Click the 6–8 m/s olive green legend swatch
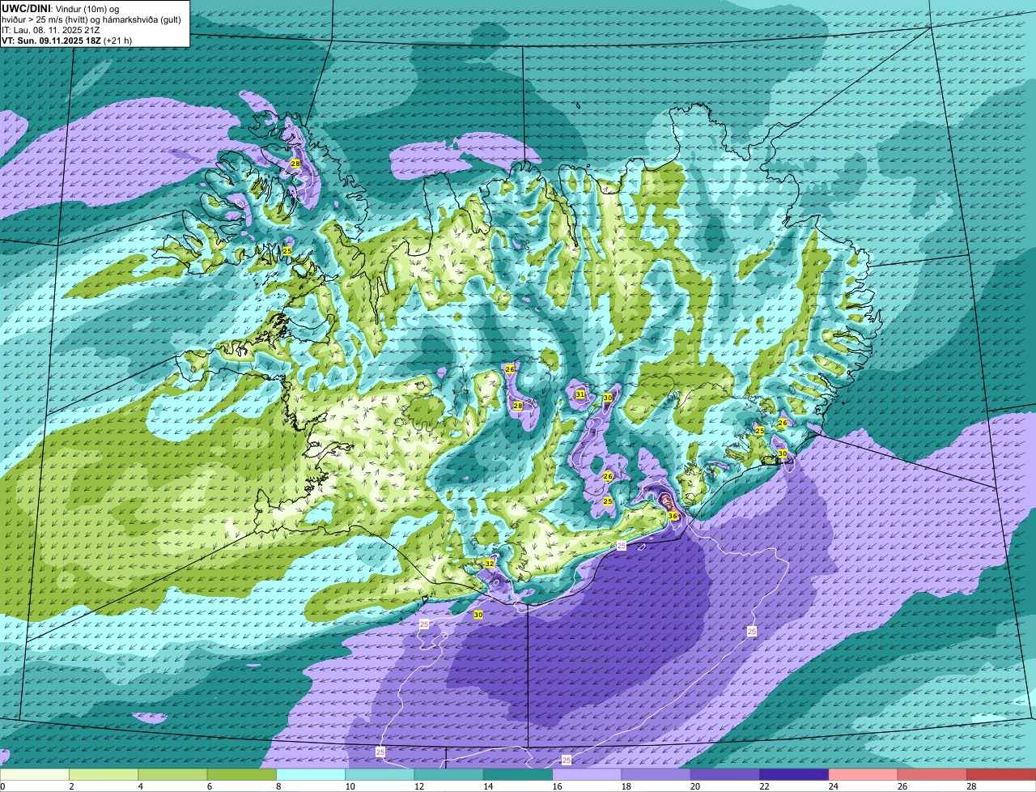 tap(242, 775)
